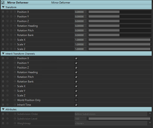This screenshot has width=153, height=128.
Task: Click the Mirror Deformer name field in header
Action: [x=61, y=3]
